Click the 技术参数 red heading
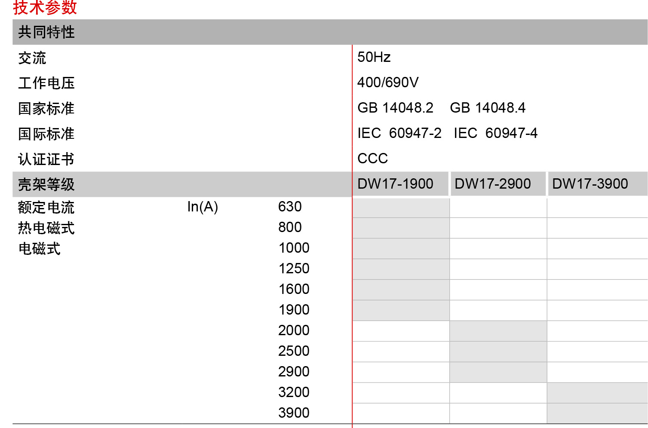Viewport: 648px width, 428px height. click(x=45, y=7)
